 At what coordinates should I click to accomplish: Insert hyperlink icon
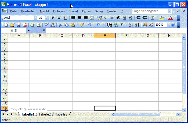[x=116, y=25]
